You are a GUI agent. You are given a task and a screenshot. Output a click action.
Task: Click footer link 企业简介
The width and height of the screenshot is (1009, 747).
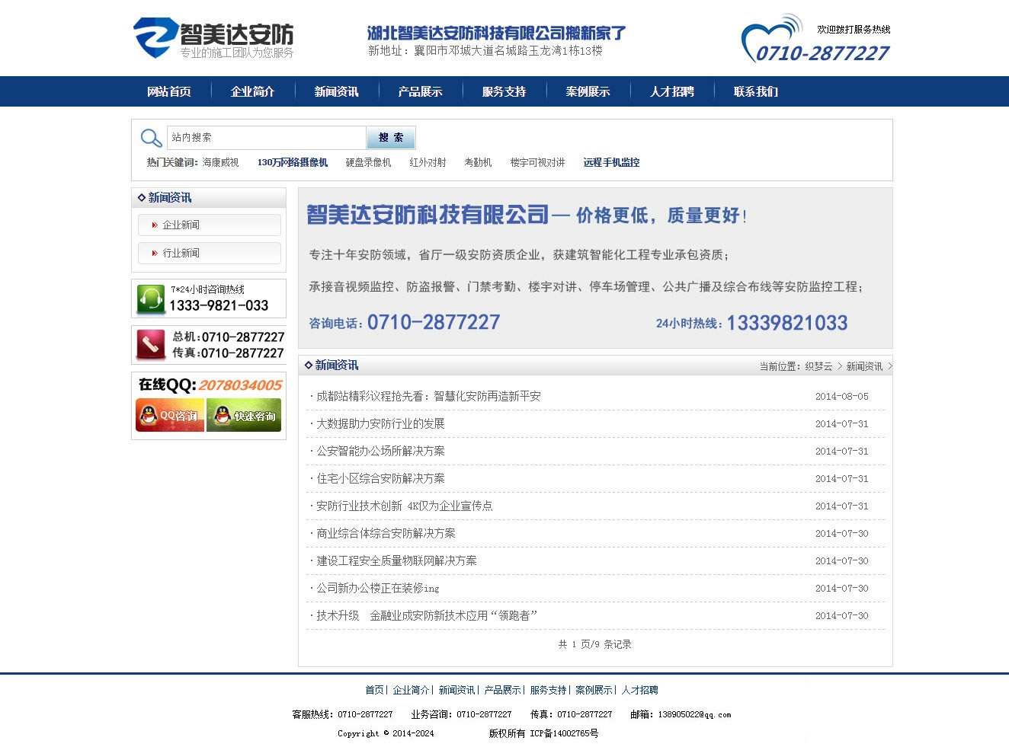411,691
